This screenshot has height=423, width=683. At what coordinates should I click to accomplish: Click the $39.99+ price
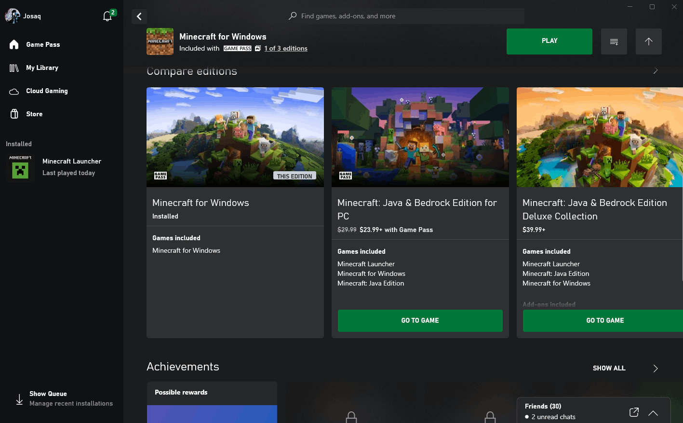click(534, 230)
